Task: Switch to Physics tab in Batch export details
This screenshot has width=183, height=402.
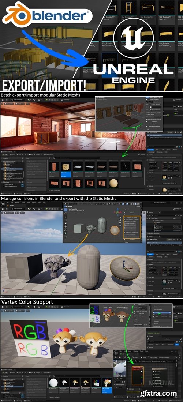Action: point(175,150)
